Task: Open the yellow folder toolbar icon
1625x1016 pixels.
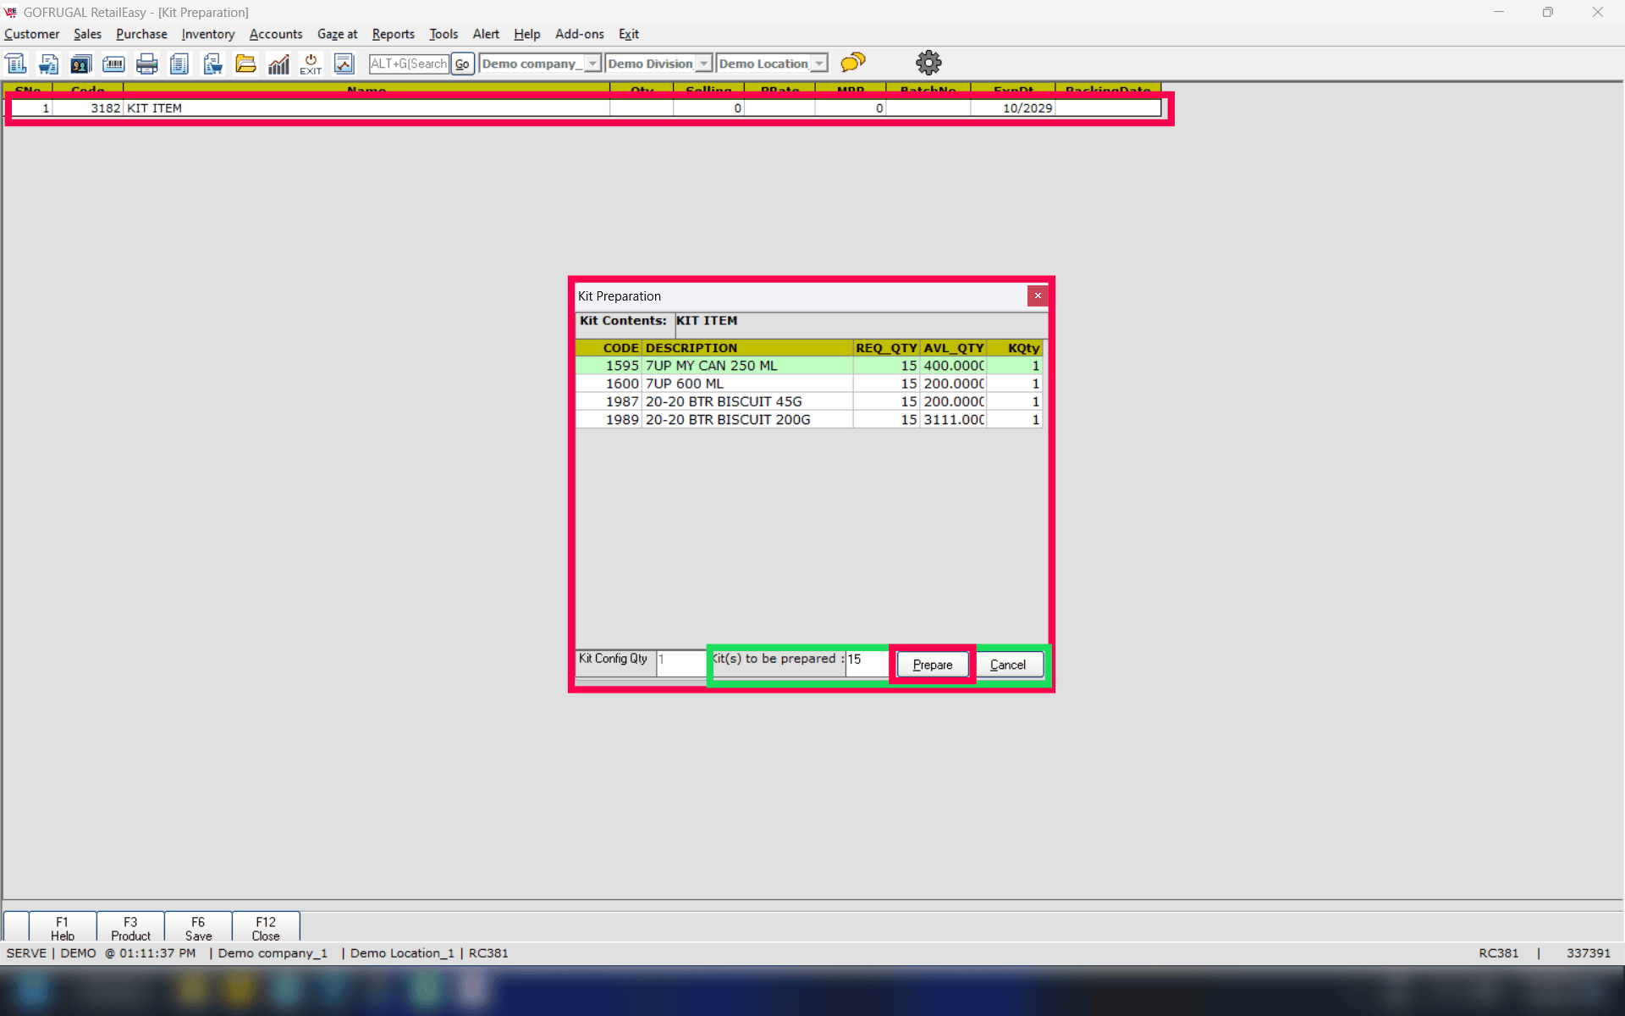Action: 245,63
